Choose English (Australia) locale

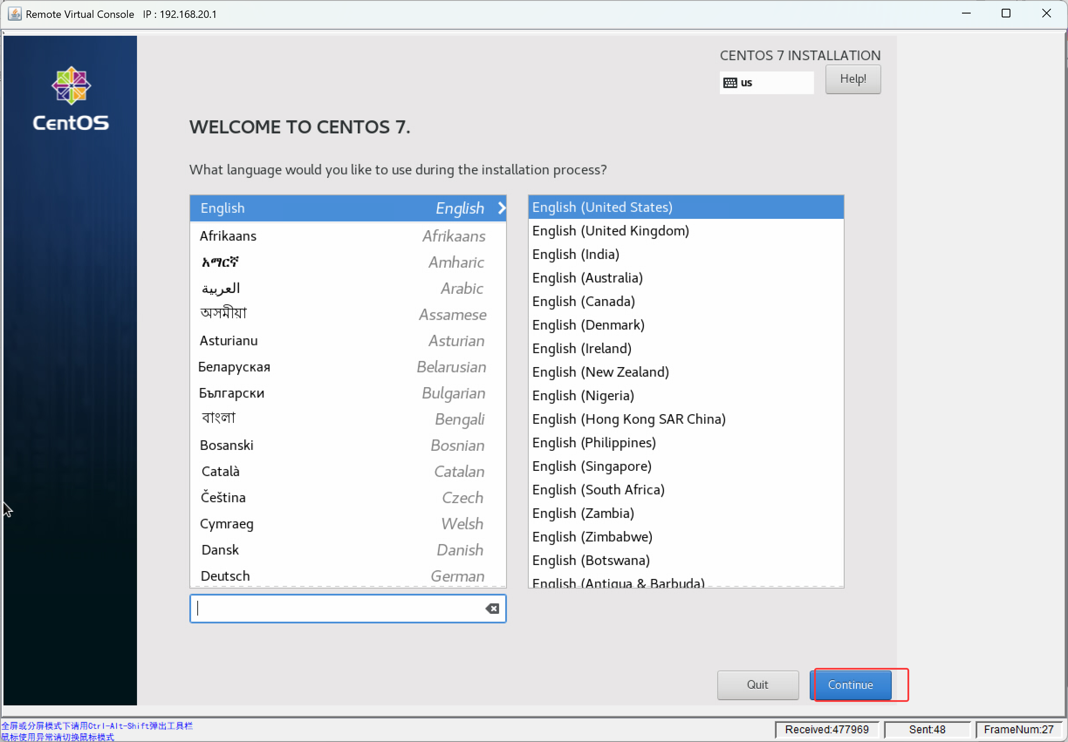pyautogui.click(x=587, y=278)
